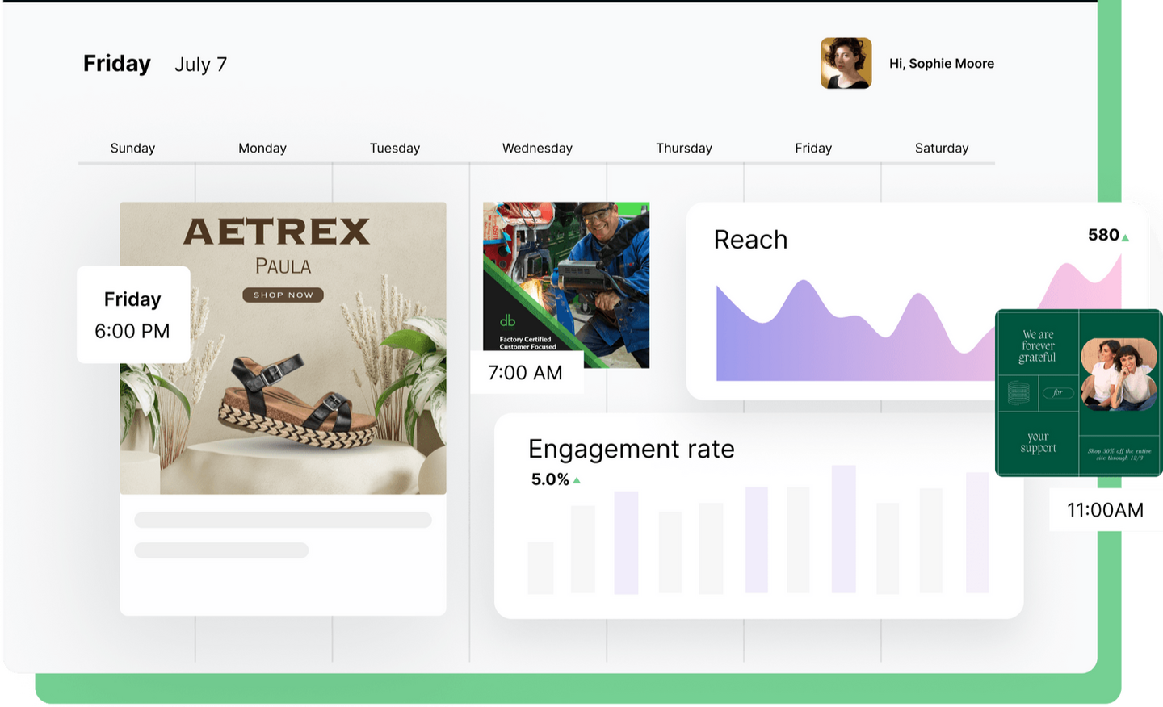Open the Aetrex Paula sandal post image

click(283, 348)
